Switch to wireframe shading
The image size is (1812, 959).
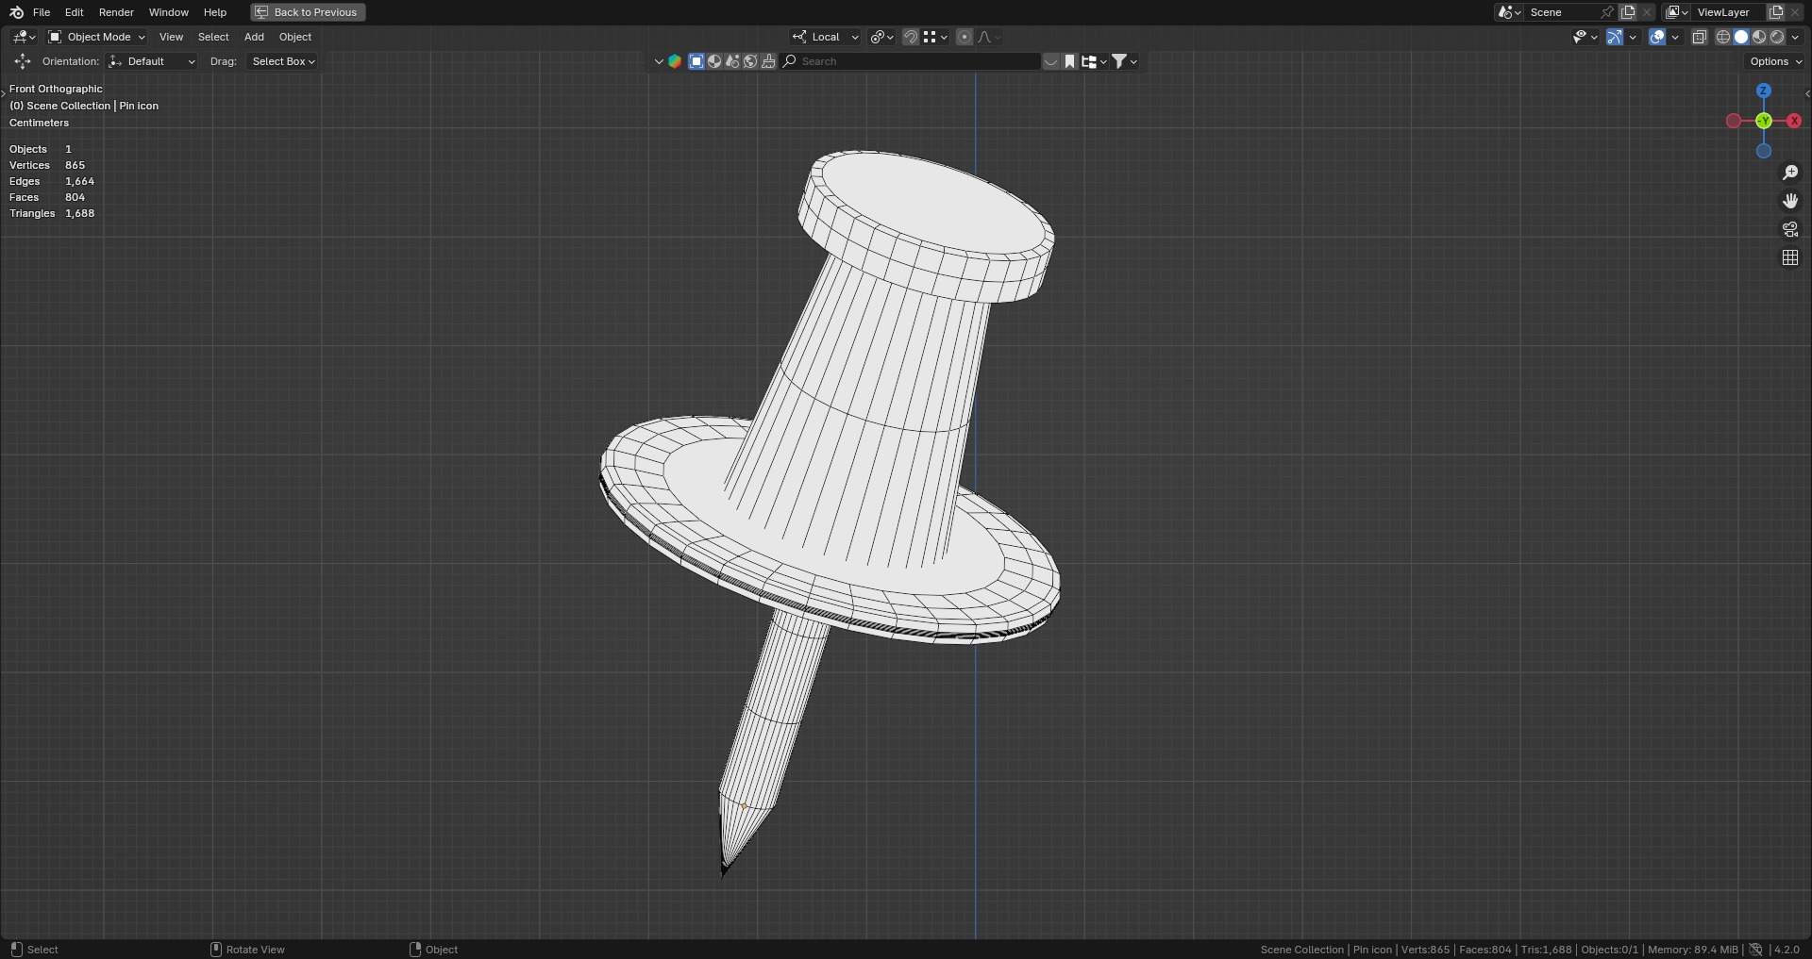pos(1723,37)
